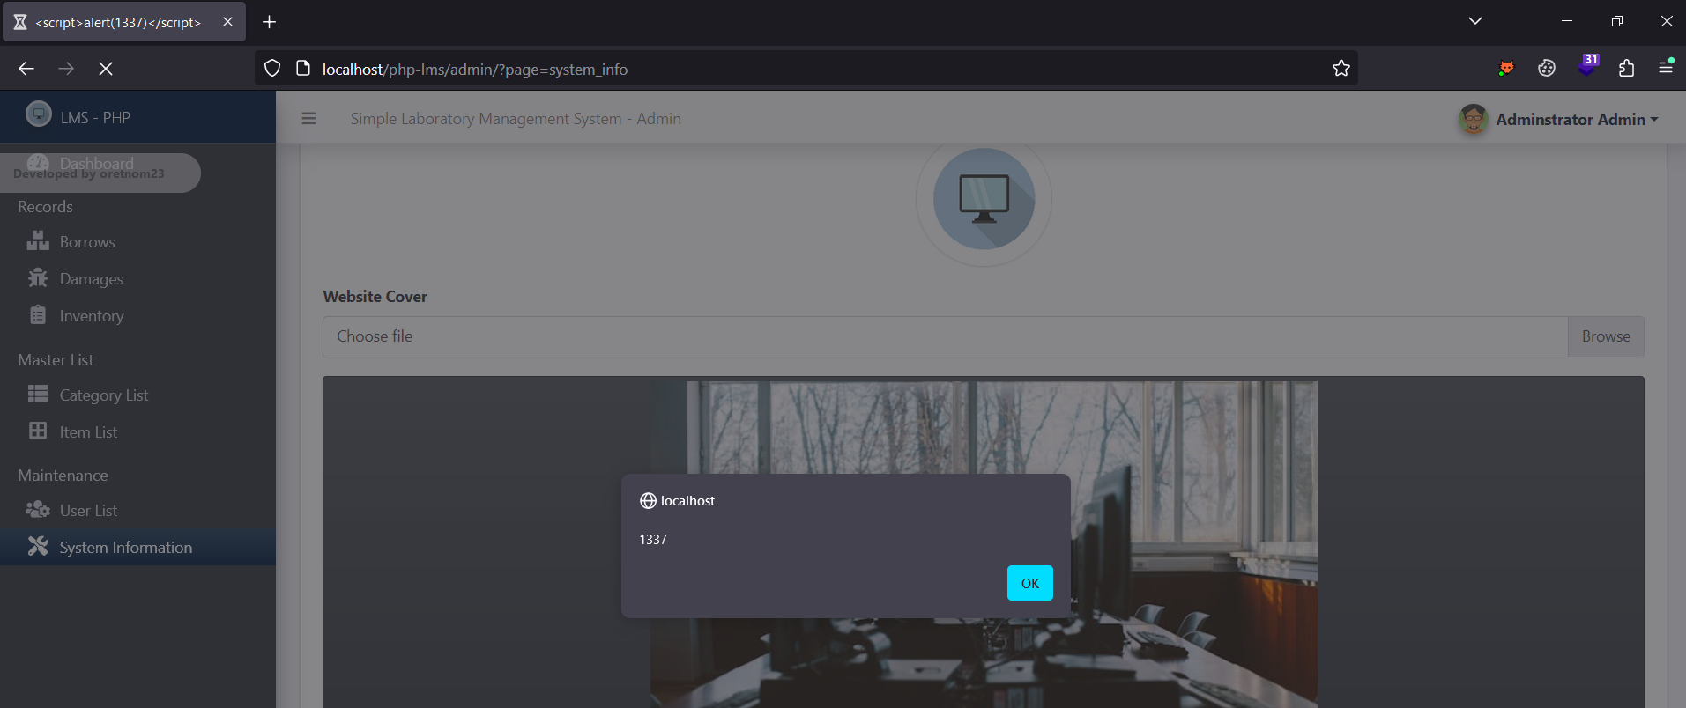The height and width of the screenshot is (708, 1686).
Task: Stop page loading with X button
Action: click(106, 69)
